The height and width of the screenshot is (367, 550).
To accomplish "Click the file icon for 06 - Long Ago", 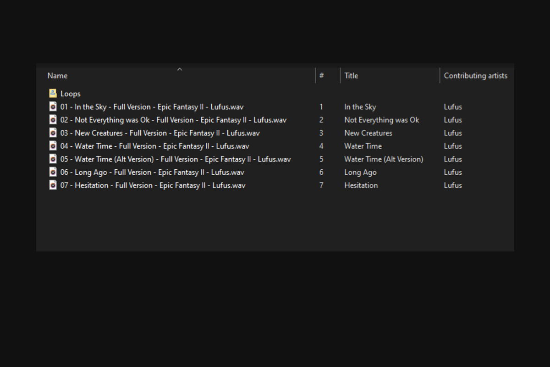I will click(53, 172).
